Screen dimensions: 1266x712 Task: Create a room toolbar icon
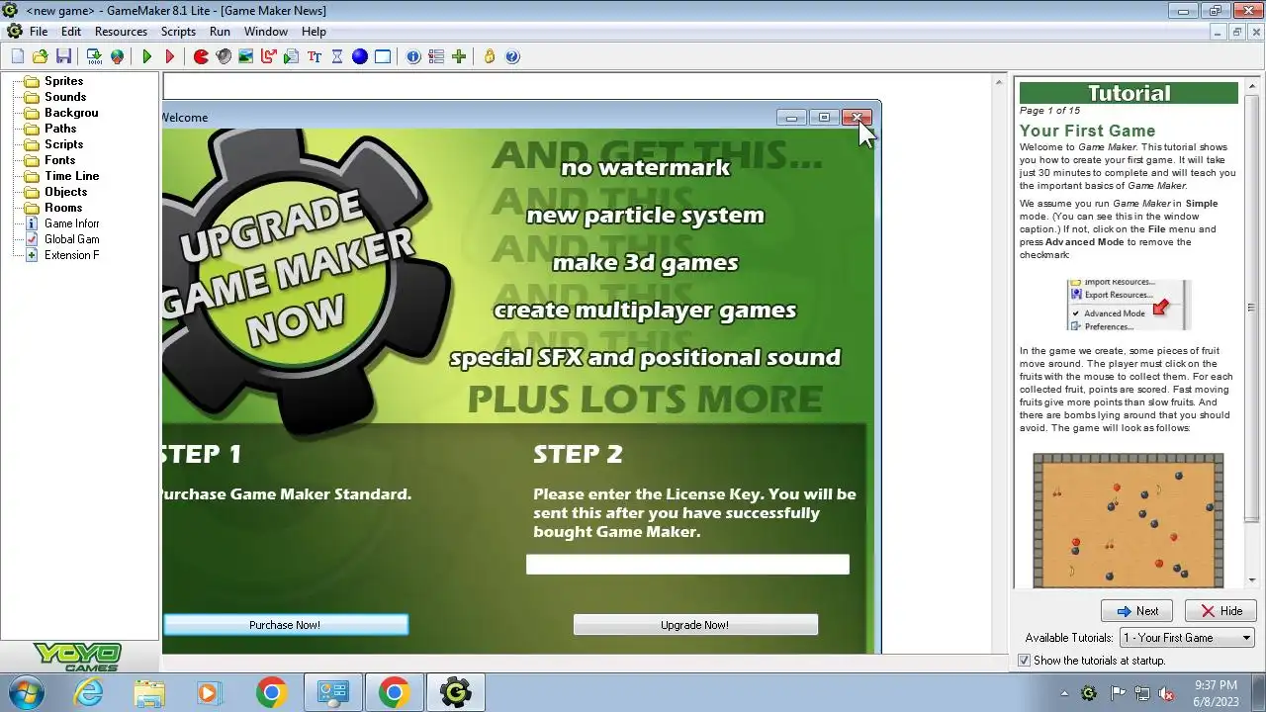(x=383, y=56)
